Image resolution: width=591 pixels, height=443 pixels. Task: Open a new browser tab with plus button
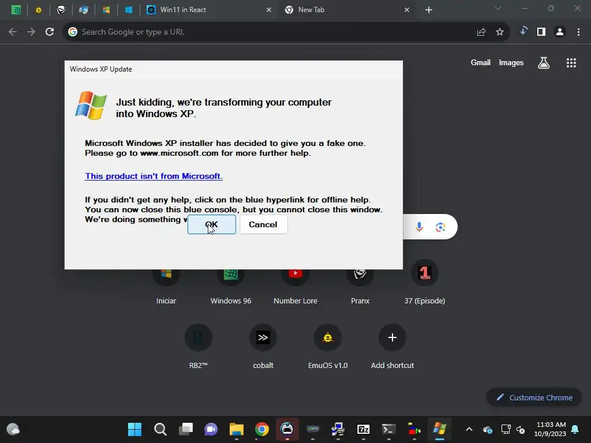pos(429,10)
